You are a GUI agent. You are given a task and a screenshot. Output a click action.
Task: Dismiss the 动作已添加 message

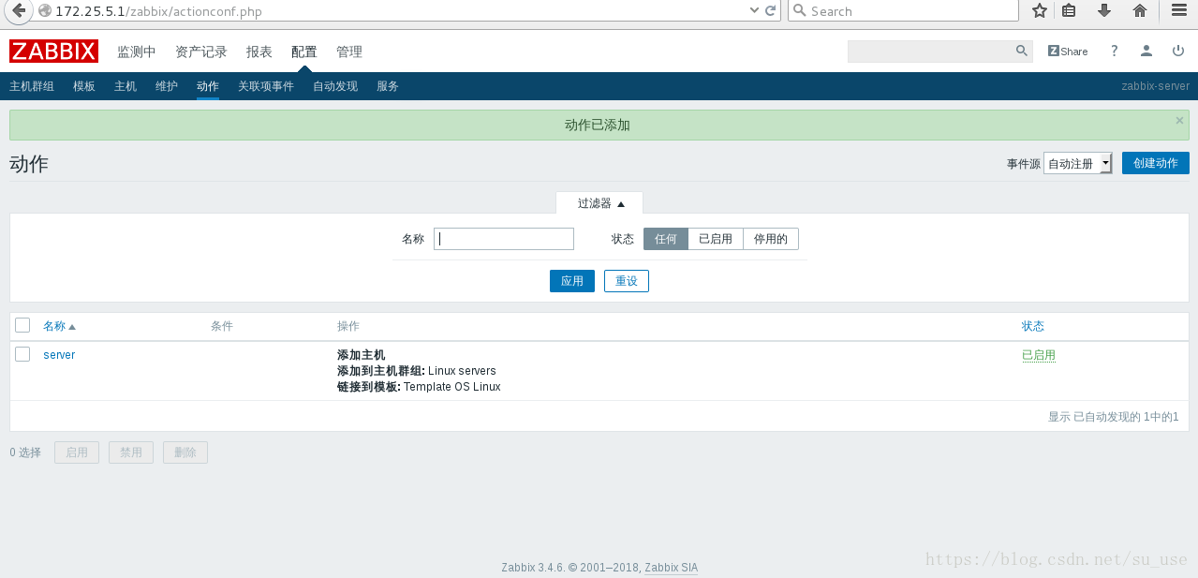pos(1179,120)
